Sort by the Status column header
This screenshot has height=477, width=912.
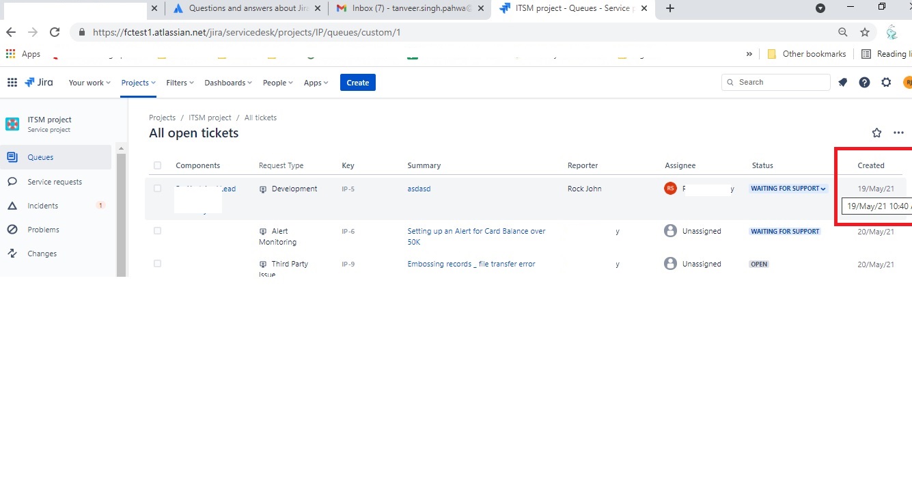click(x=762, y=165)
